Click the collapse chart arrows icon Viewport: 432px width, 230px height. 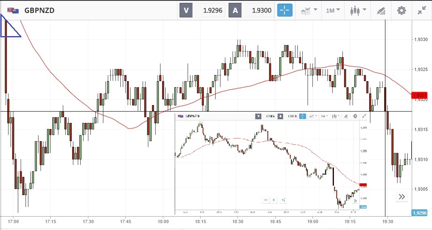click(x=422, y=11)
